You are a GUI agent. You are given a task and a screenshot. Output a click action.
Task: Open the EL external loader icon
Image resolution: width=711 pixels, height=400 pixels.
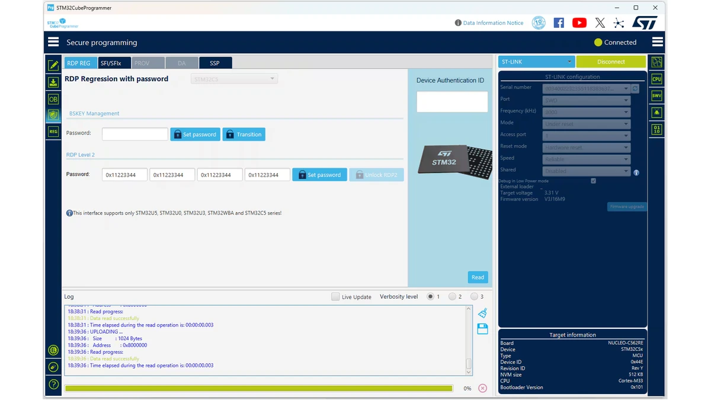pos(53,350)
